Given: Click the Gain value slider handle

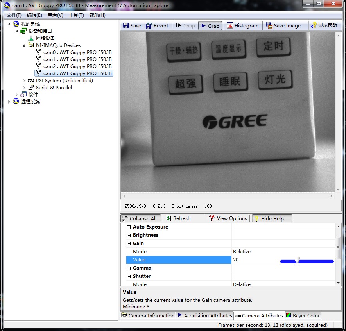Looking at the screenshot, I should tap(298, 260).
